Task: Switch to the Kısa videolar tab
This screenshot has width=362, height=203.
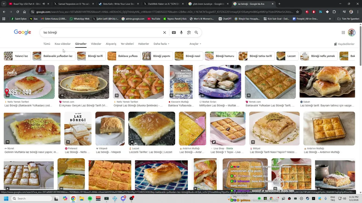Action: tap(63, 44)
